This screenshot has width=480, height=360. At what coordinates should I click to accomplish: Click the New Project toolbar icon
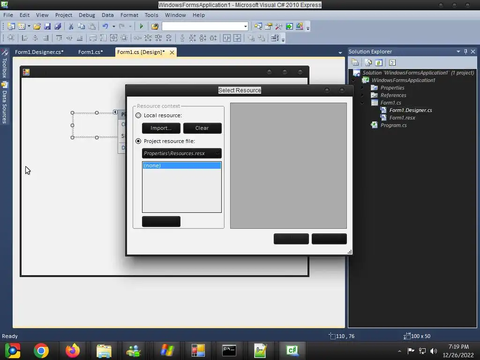point(11,26)
